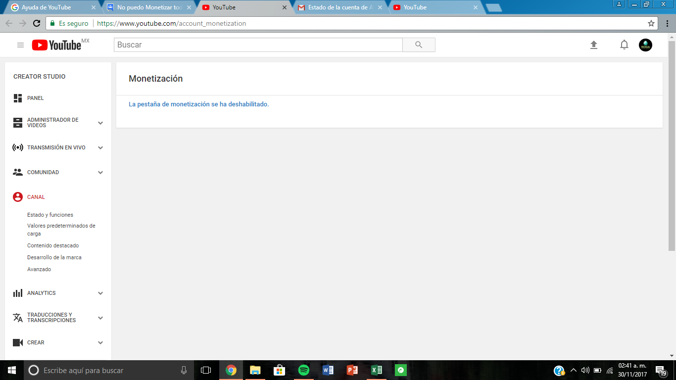Open the Windows Start menu
The image size is (676, 380).
tap(12, 370)
